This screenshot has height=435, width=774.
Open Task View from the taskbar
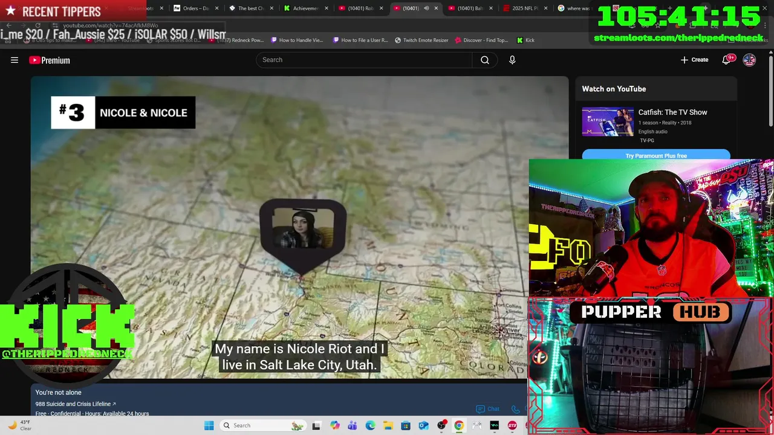[316, 425]
